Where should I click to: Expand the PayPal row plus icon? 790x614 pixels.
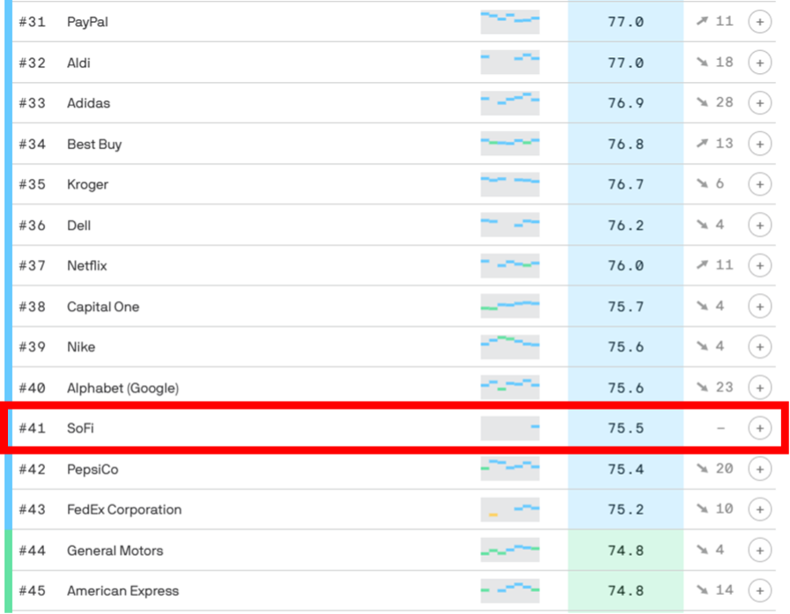pos(759,21)
